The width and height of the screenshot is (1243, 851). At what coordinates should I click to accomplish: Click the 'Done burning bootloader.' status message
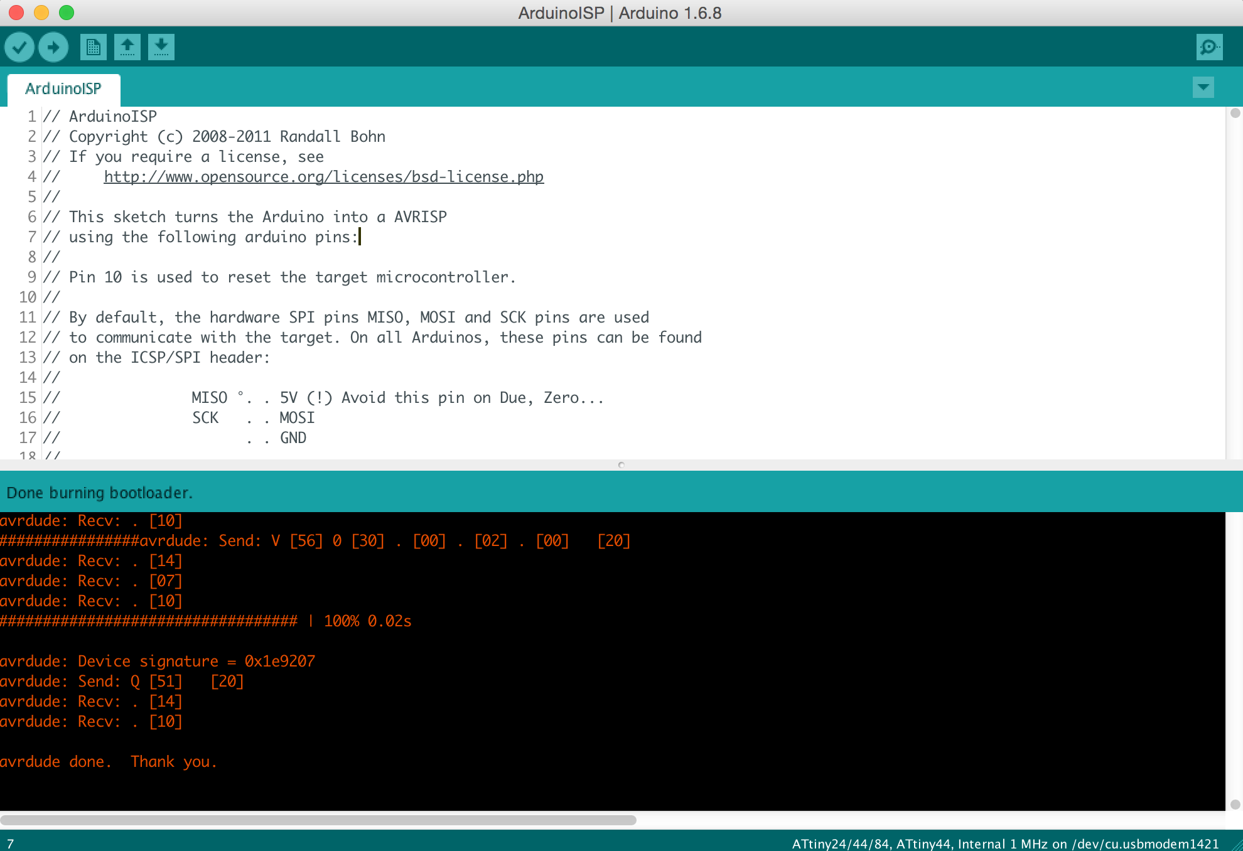[x=99, y=493]
